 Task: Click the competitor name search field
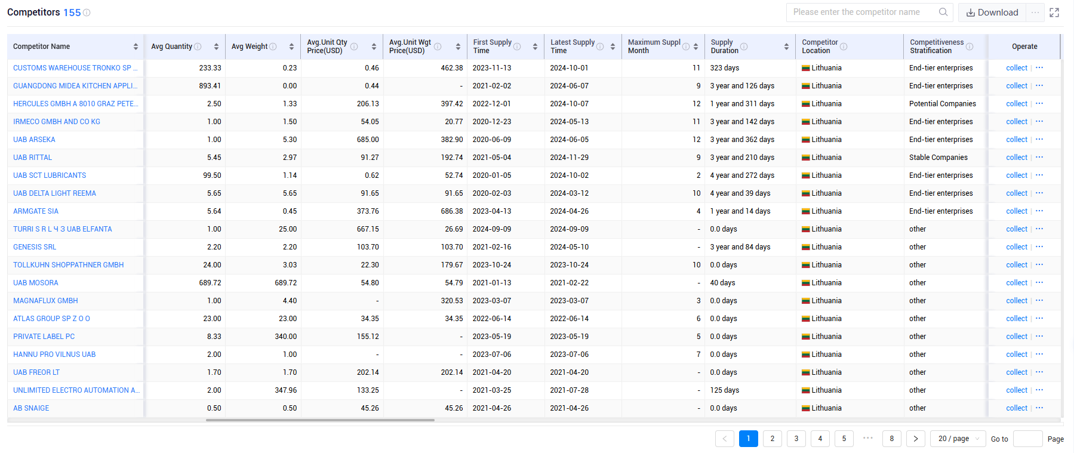[863, 12]
